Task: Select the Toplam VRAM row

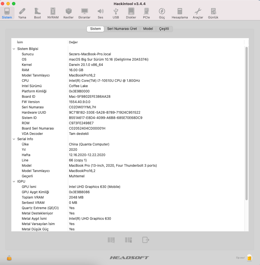Action: coord(128,197)
